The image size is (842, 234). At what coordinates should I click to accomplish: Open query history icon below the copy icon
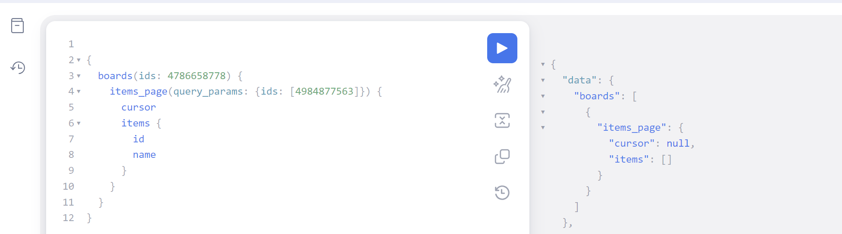pos(502,193)
